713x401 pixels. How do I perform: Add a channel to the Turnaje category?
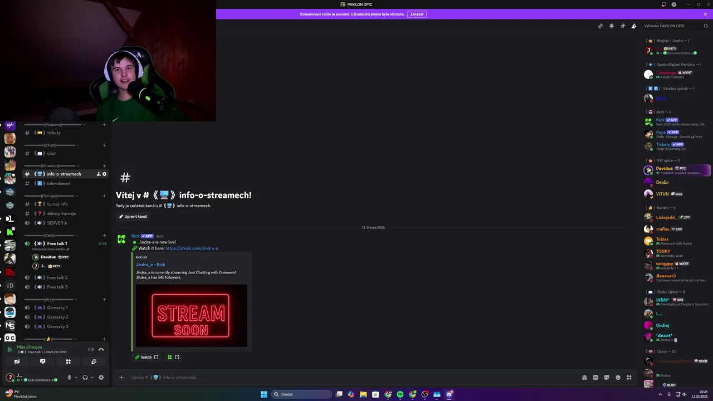(104, 196)
